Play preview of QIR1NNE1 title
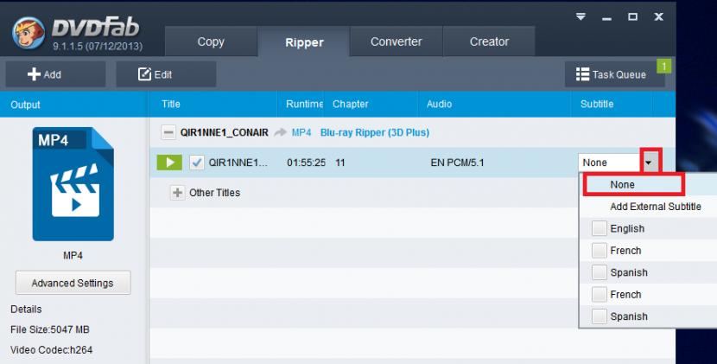Image resolution: width=717 pixels, height=364 pixels. pyautogui.click(x=169, y=163)
